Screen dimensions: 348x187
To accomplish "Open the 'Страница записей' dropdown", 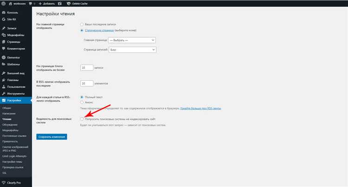I will point(133,50).
